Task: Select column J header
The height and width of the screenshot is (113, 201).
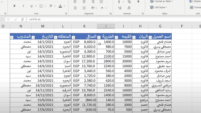Action: (106, 26)
